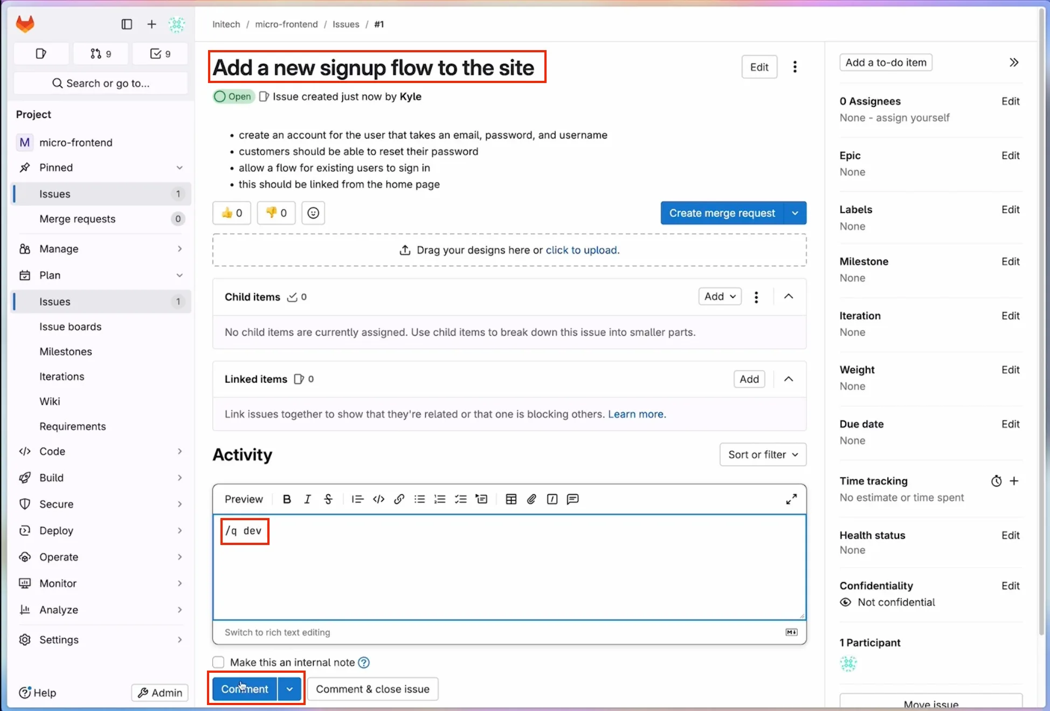Viewport: 1050px width, 711px height.
Task: Select the italic formatting icon
Action: pyautogui.click(x=307, y=499)
